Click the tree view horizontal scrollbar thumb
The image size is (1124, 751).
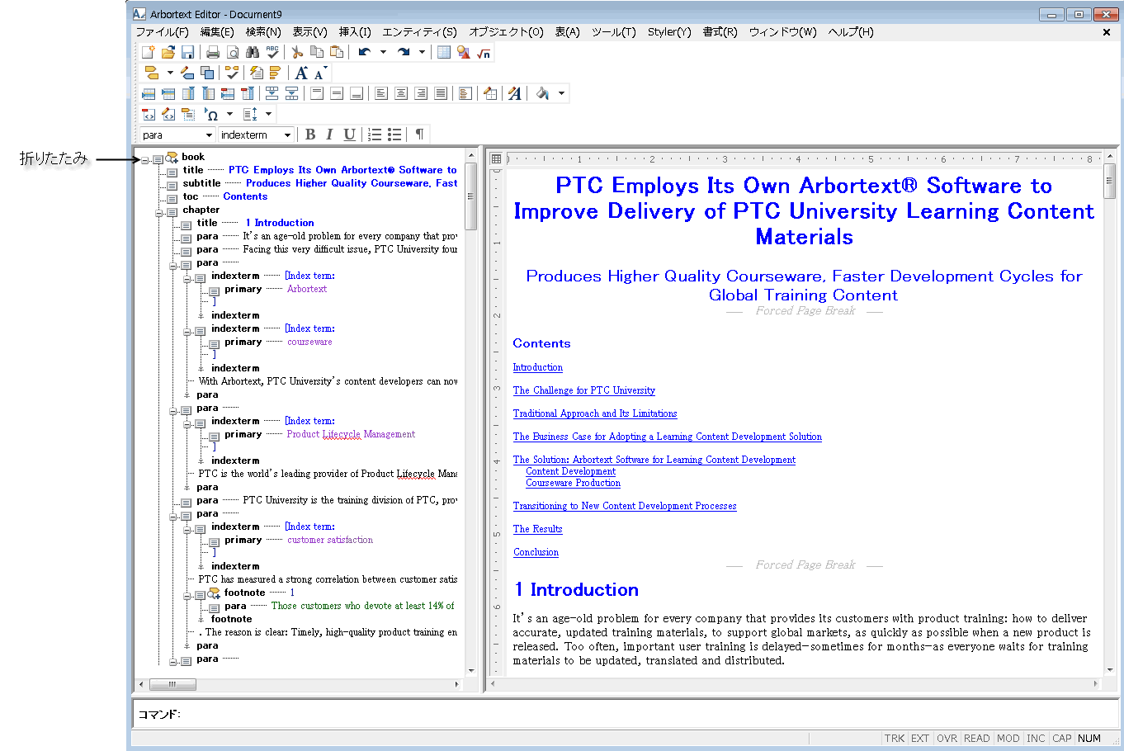coord(172,684)
